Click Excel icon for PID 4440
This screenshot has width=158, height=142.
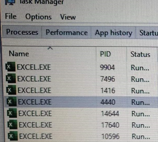tap(12, 101)
